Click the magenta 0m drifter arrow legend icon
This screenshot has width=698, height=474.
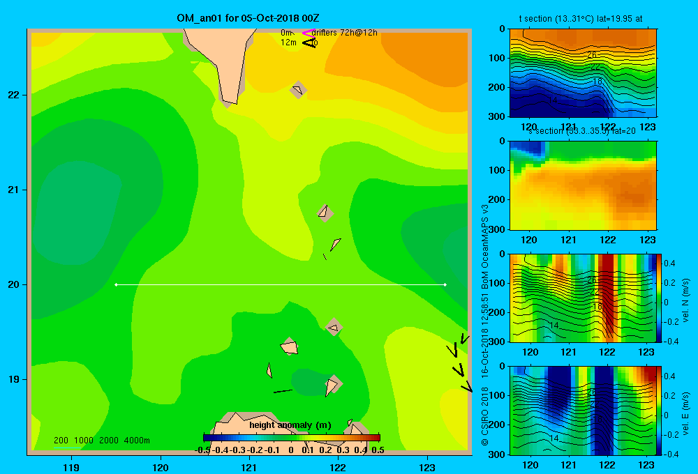point(309,33)
